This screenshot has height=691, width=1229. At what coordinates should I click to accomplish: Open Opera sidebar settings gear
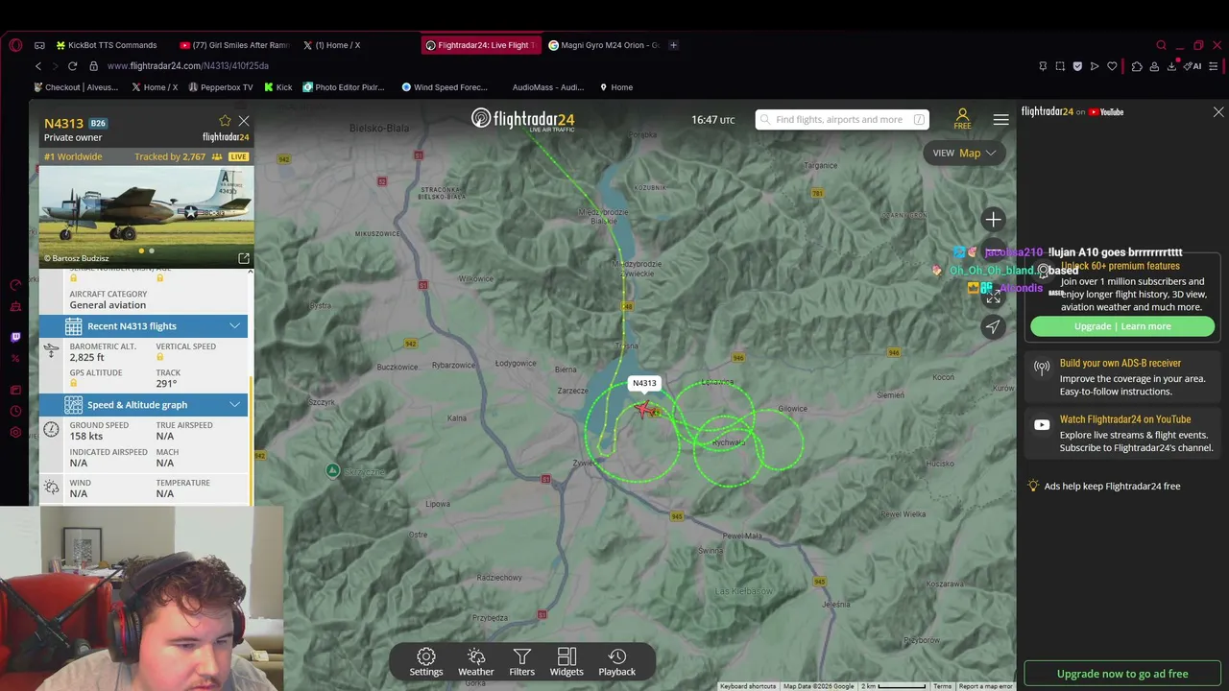(15, 432)
